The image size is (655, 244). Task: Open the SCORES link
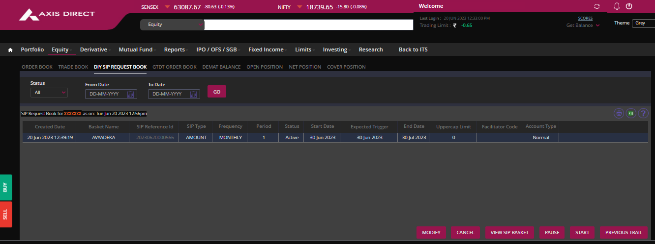pyautogui.click(x=585, y=18)
